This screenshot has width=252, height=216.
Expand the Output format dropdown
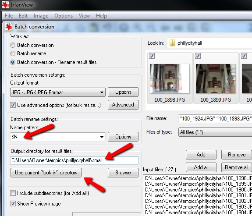point(58,92)
